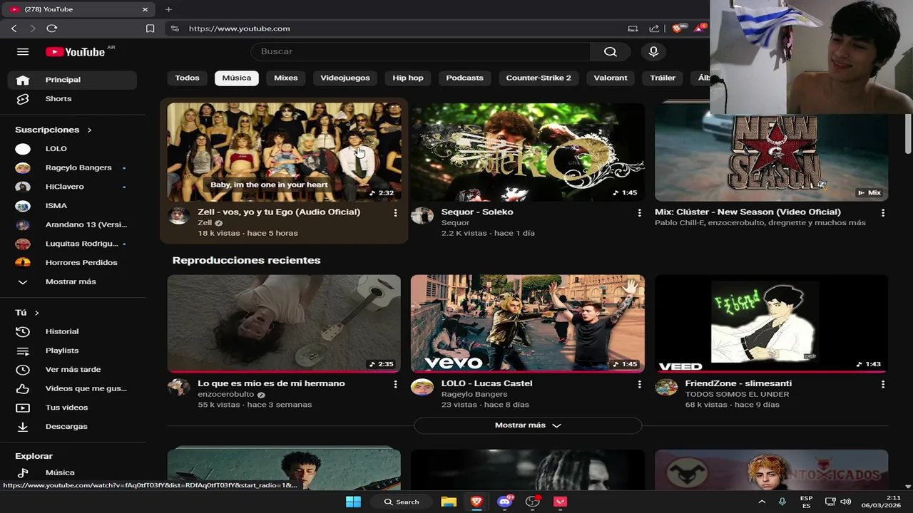
Task: Open options menu for Zell video
Action: coord(395,212)
